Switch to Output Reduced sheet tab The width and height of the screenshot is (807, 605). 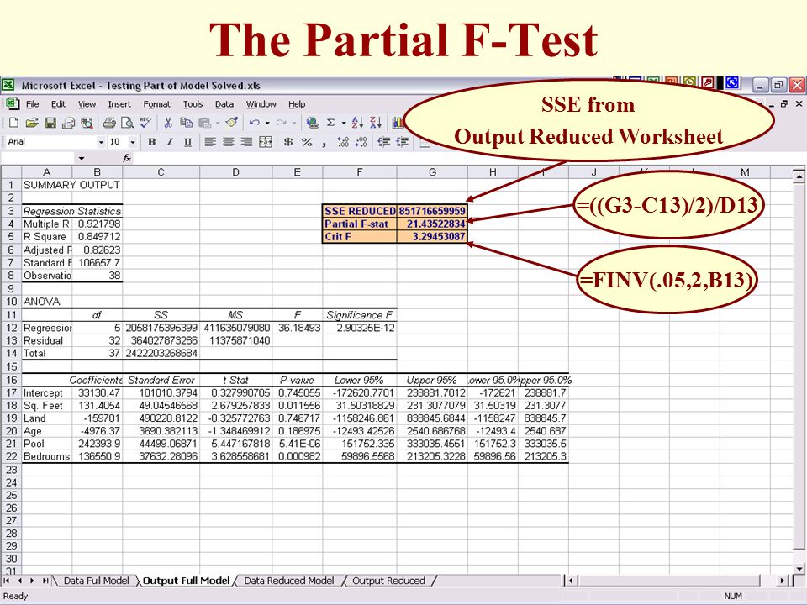click(388, 581)
